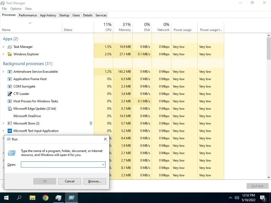
Task: Click the Background processes (31) heading
Action: click(28, 64)
